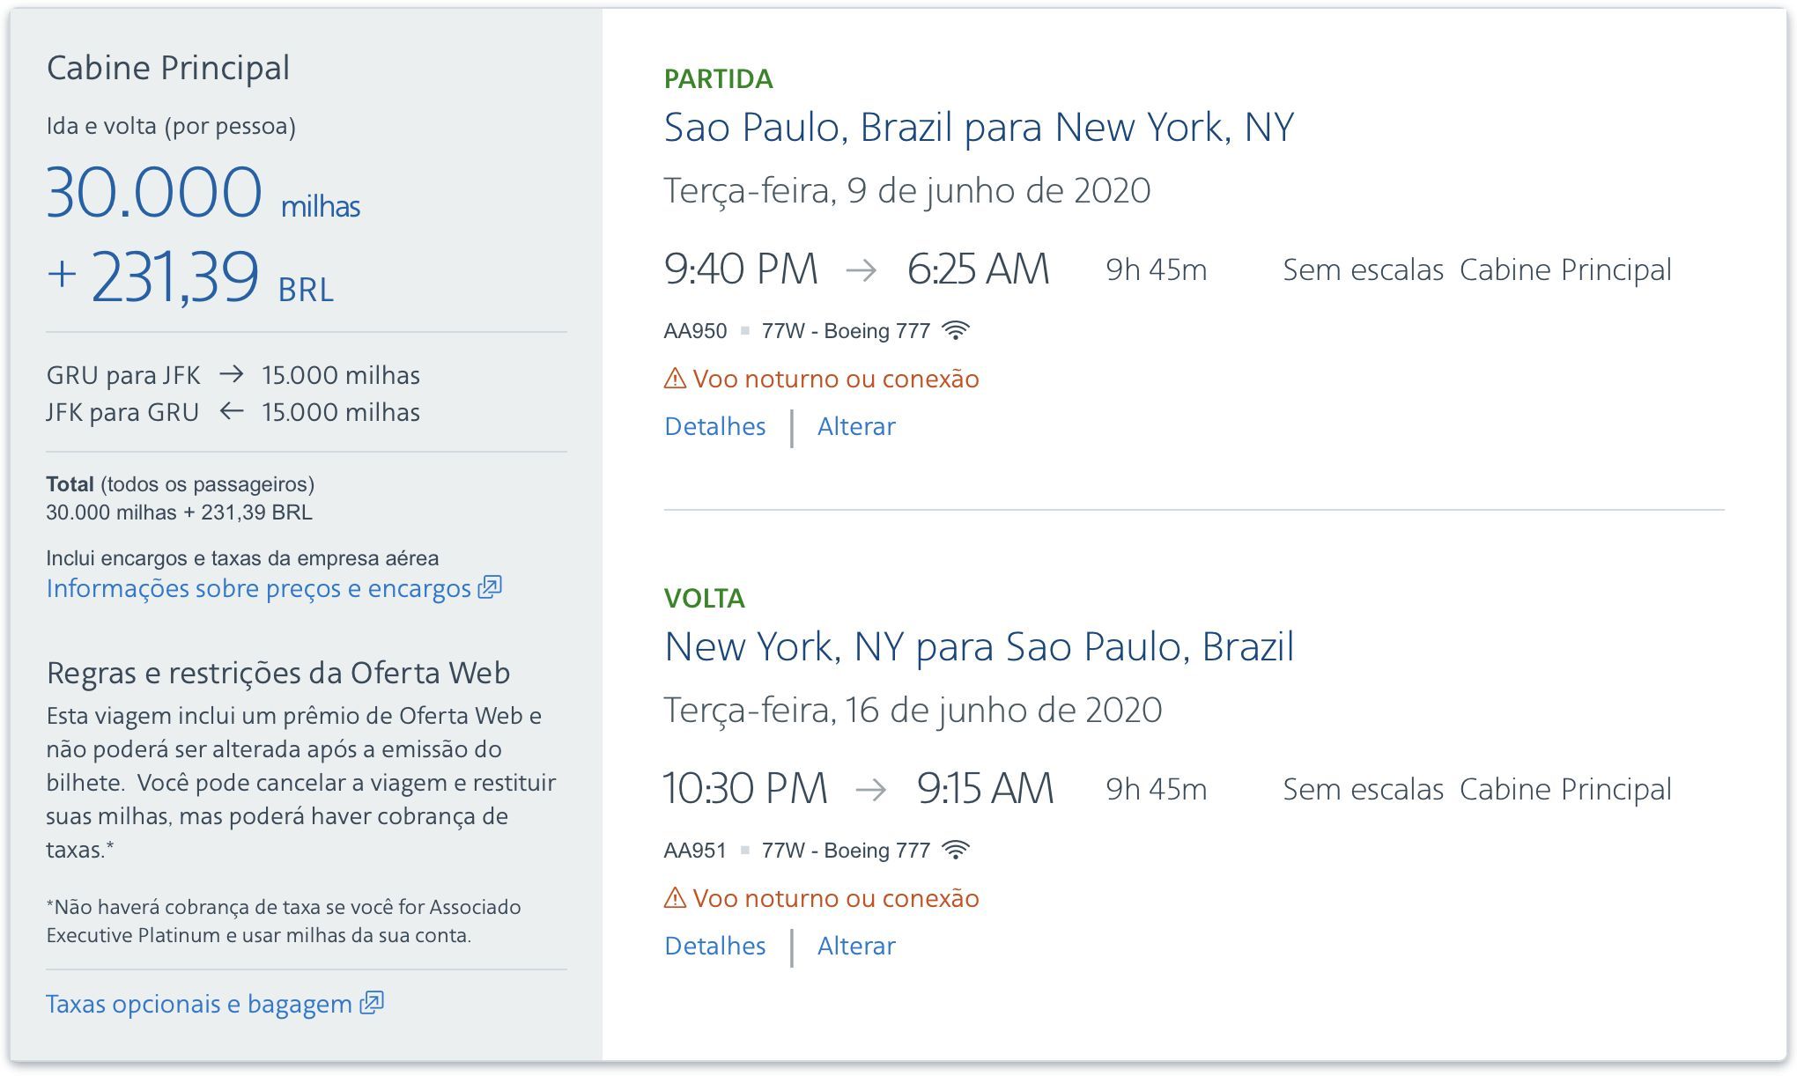Click external link icon beside Informações sobre preços
Screen dimensions: 1797x1076
[490, 587]
